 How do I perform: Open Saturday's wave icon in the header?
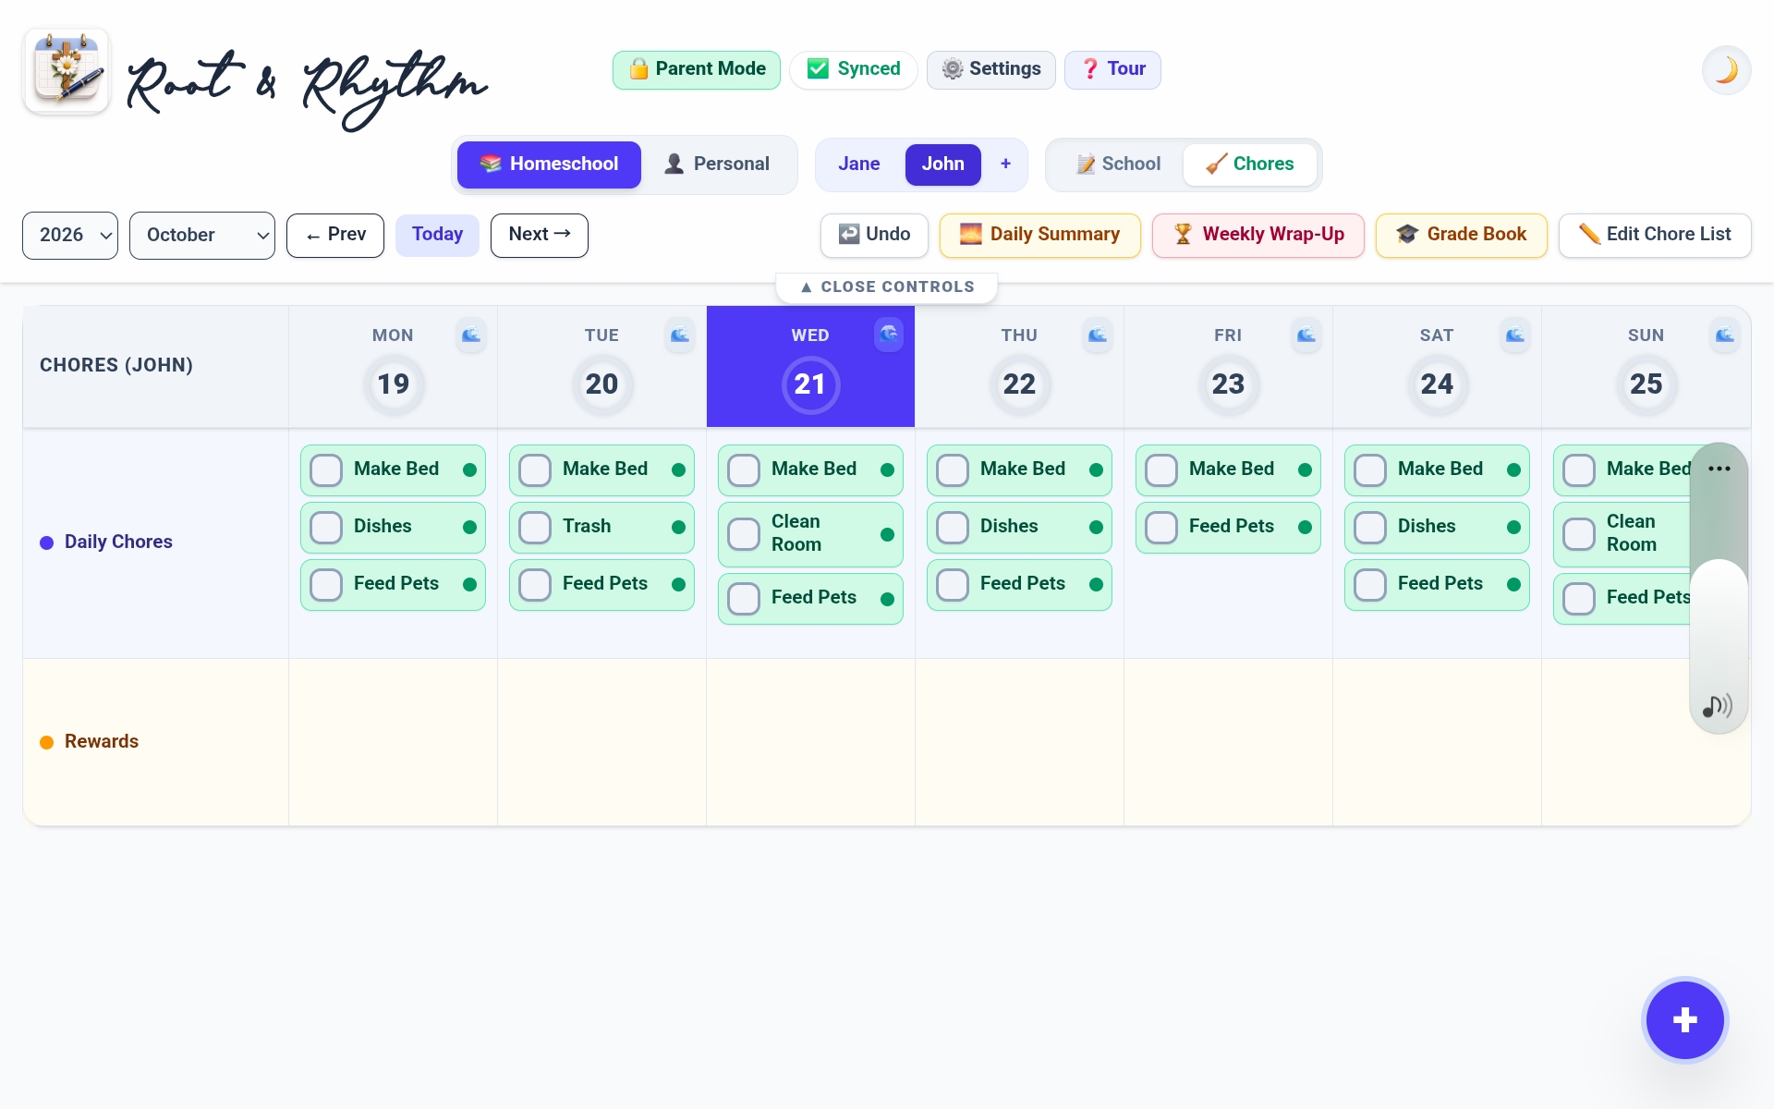[1515, 335]
